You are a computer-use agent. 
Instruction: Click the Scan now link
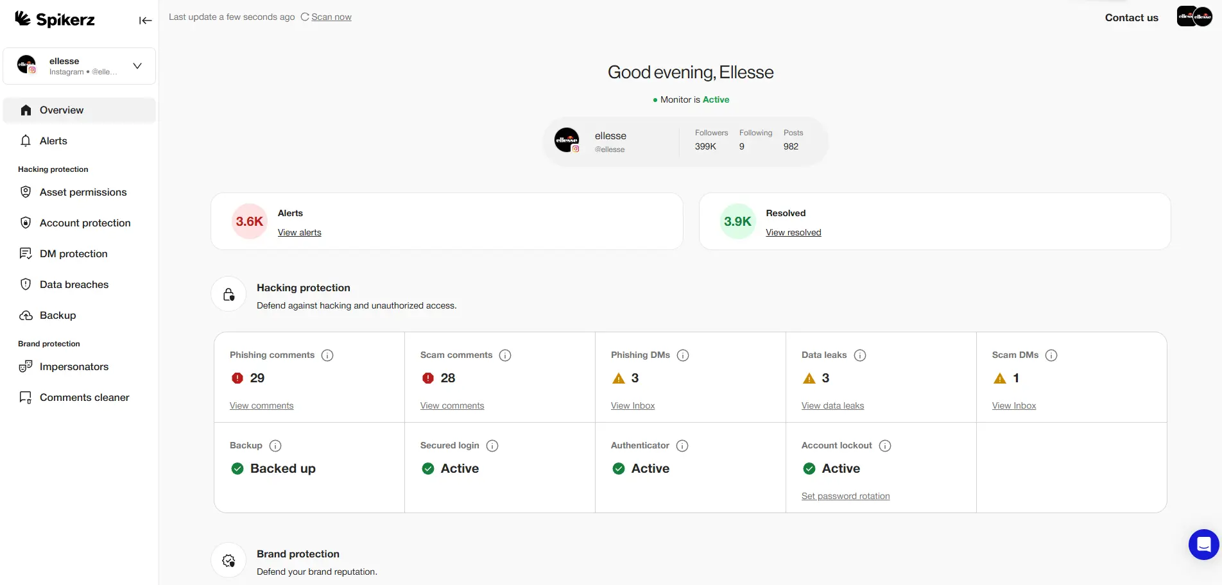[x=331, y=17]
